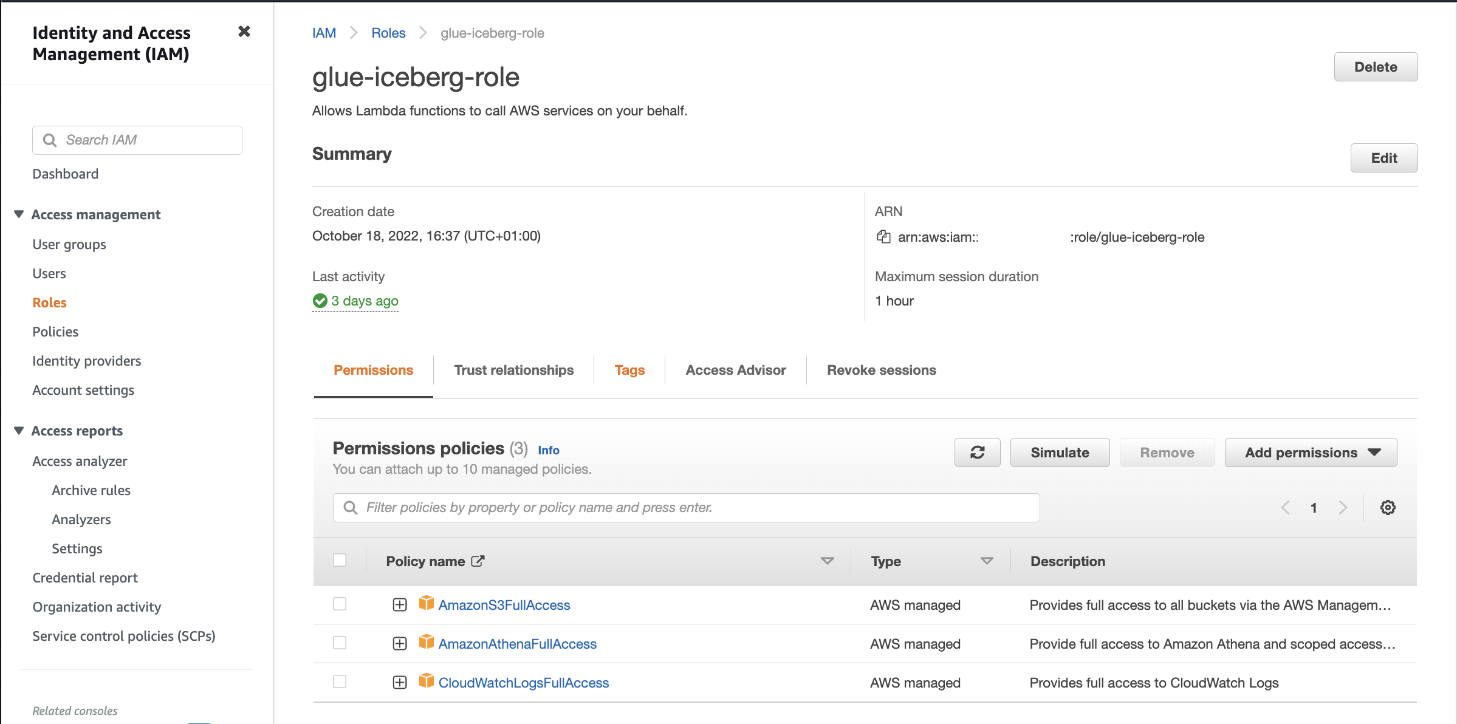1457x724 pixels.
Task: Open policy table settings gear
Action: 1388,508
